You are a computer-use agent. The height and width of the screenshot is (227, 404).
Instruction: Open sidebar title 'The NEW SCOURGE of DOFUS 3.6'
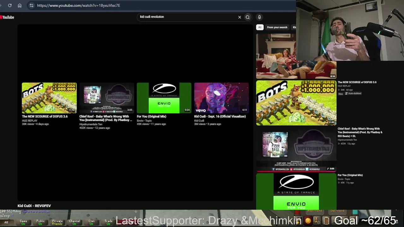point(357,82)
